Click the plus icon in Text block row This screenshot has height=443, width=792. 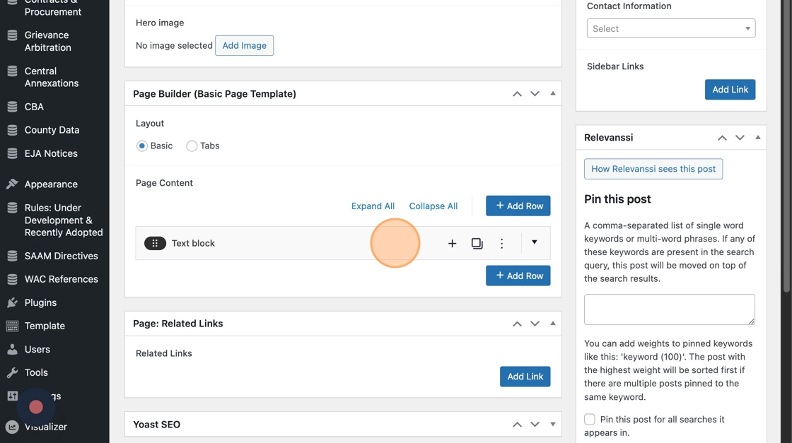click(452, 243)
